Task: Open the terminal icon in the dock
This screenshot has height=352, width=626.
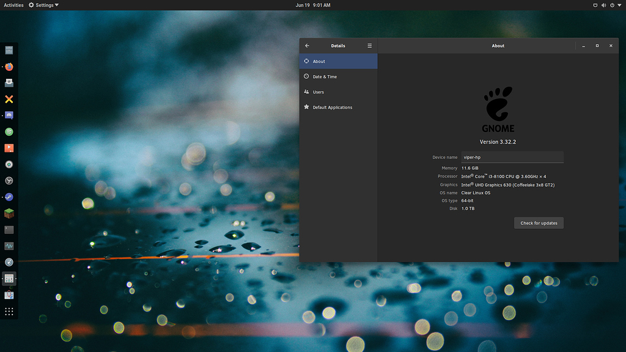Action: point(9,229)
